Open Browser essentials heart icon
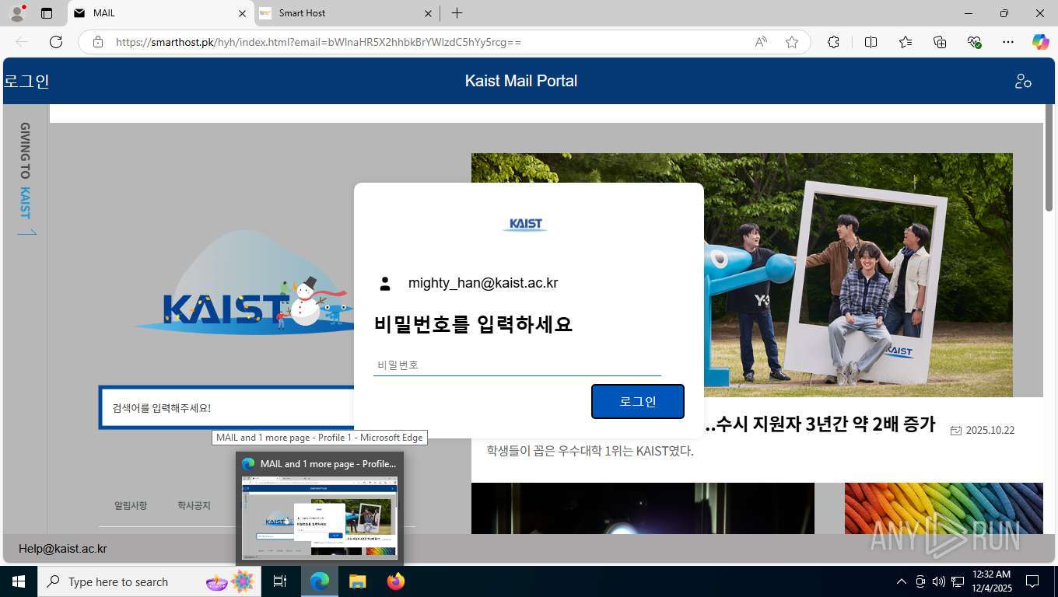The image size is (1058, 597). (974, 42)
